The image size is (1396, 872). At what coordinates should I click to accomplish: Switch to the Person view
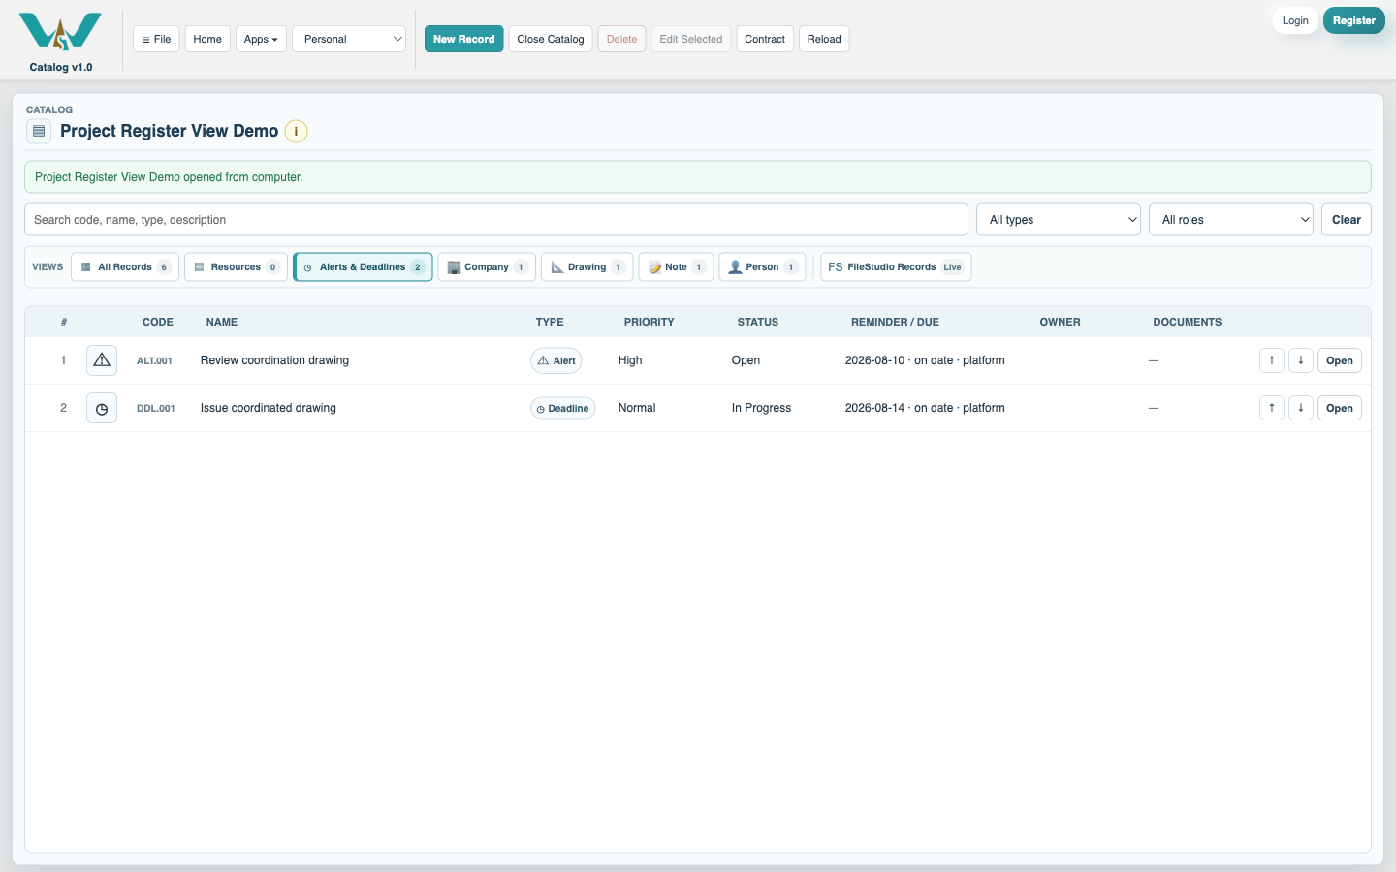(762, 267)
